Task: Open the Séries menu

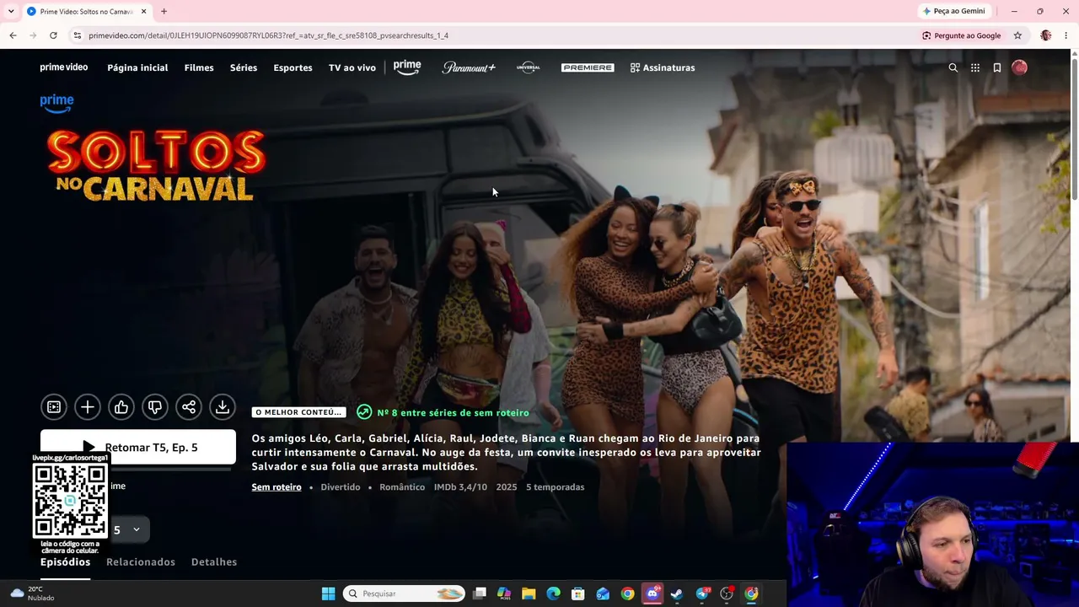Action: 244,67
